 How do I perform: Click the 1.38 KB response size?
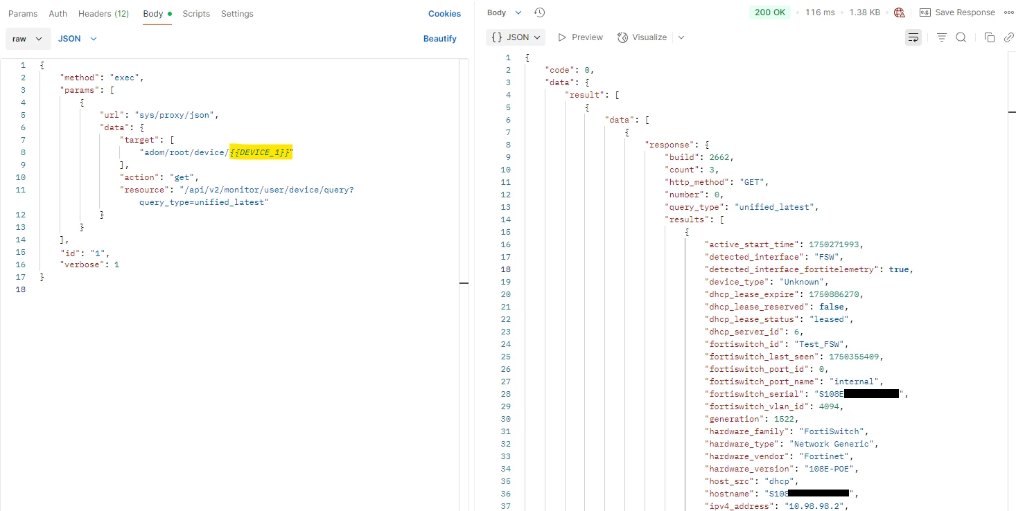pos(864,12)
